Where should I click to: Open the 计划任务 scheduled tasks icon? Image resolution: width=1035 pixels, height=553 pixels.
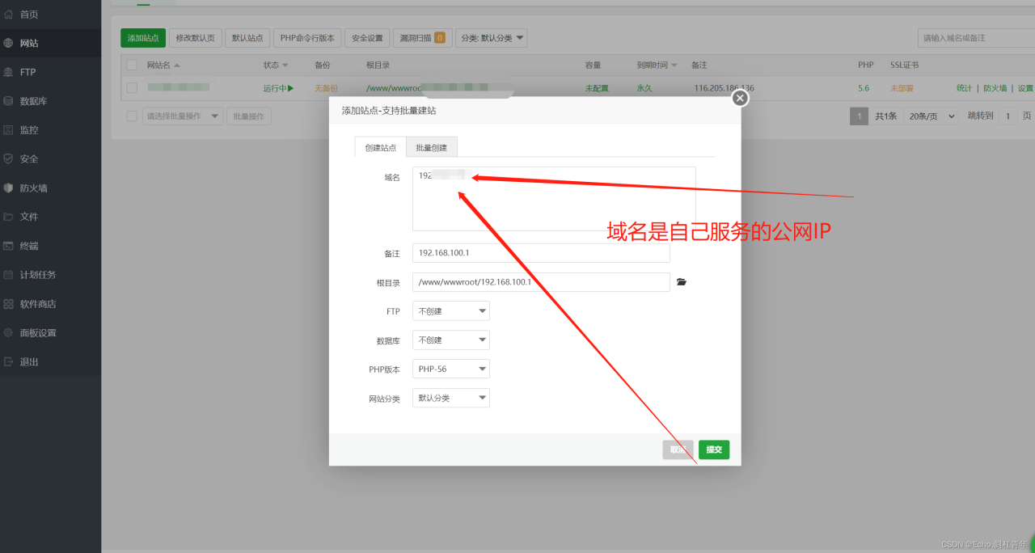click(8, 275)
